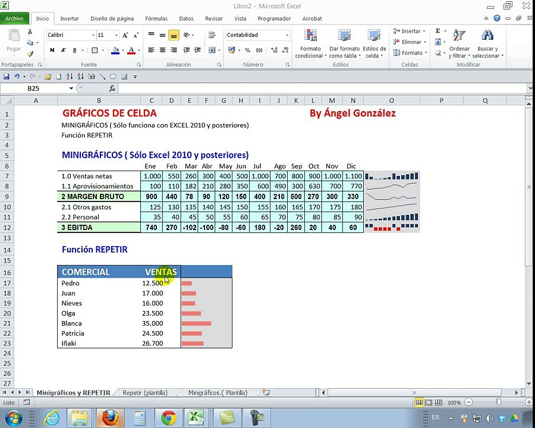Image resolution: width=535 pixels, height=428 pixels.
Task: Click Save icon in Quick Access Toolbar
Action: [x=6, y=77]
